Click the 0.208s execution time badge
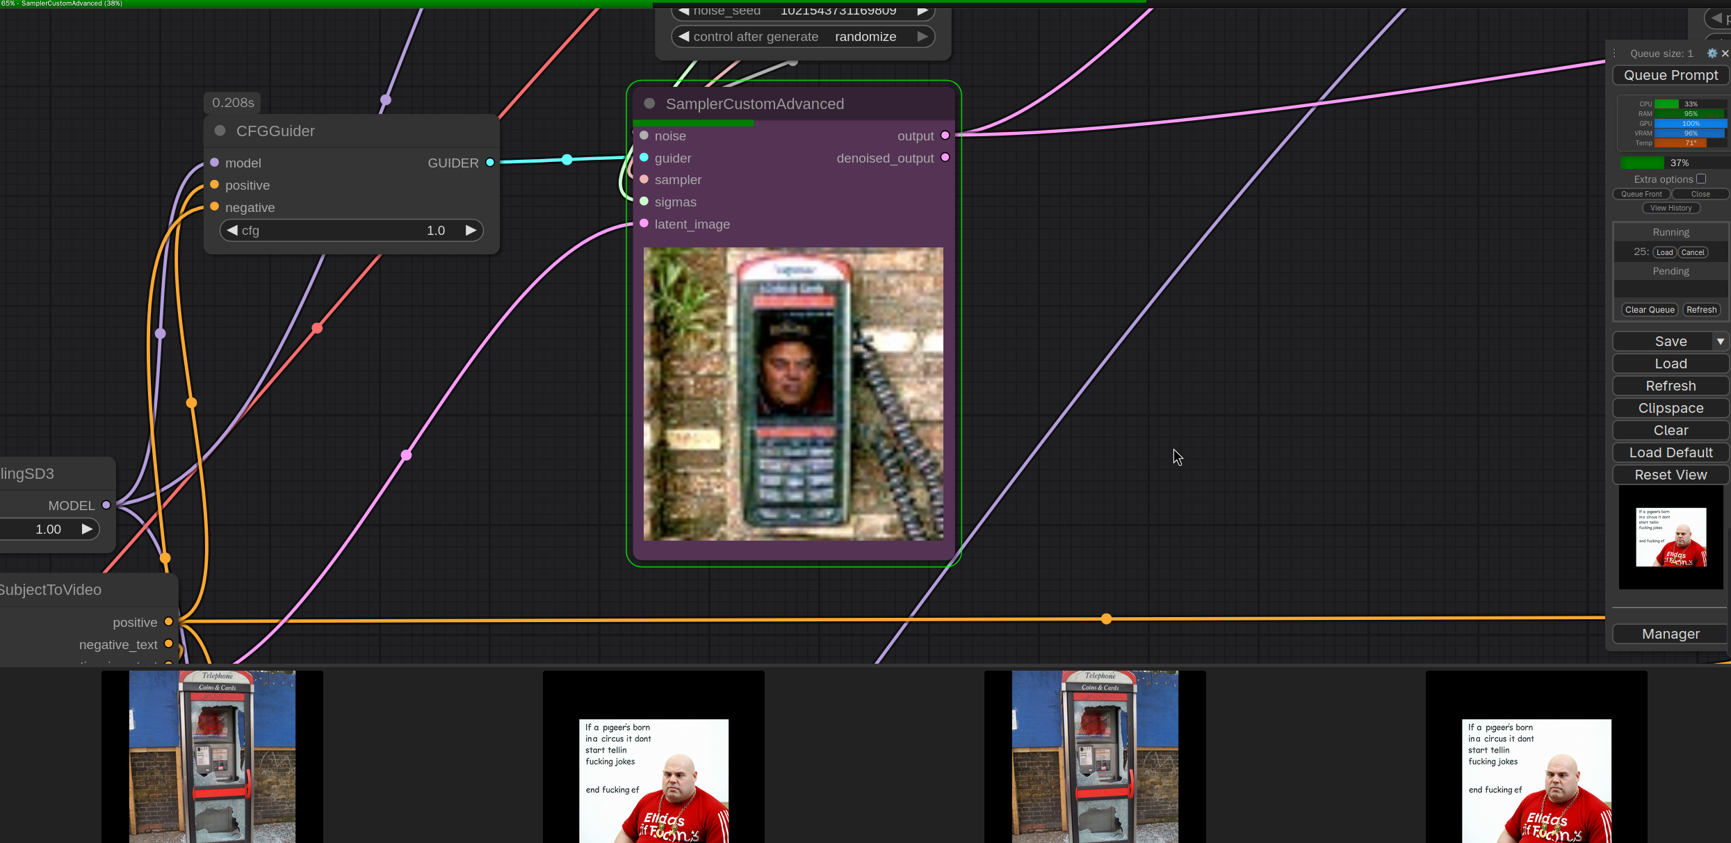This screenshot has width=1731, height=843. tap(233, 103)
